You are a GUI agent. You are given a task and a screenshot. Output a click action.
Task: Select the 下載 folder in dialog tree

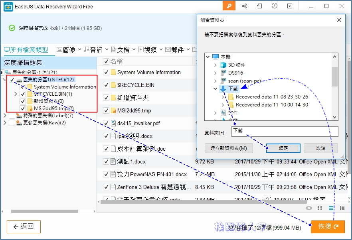coord(233,89)
